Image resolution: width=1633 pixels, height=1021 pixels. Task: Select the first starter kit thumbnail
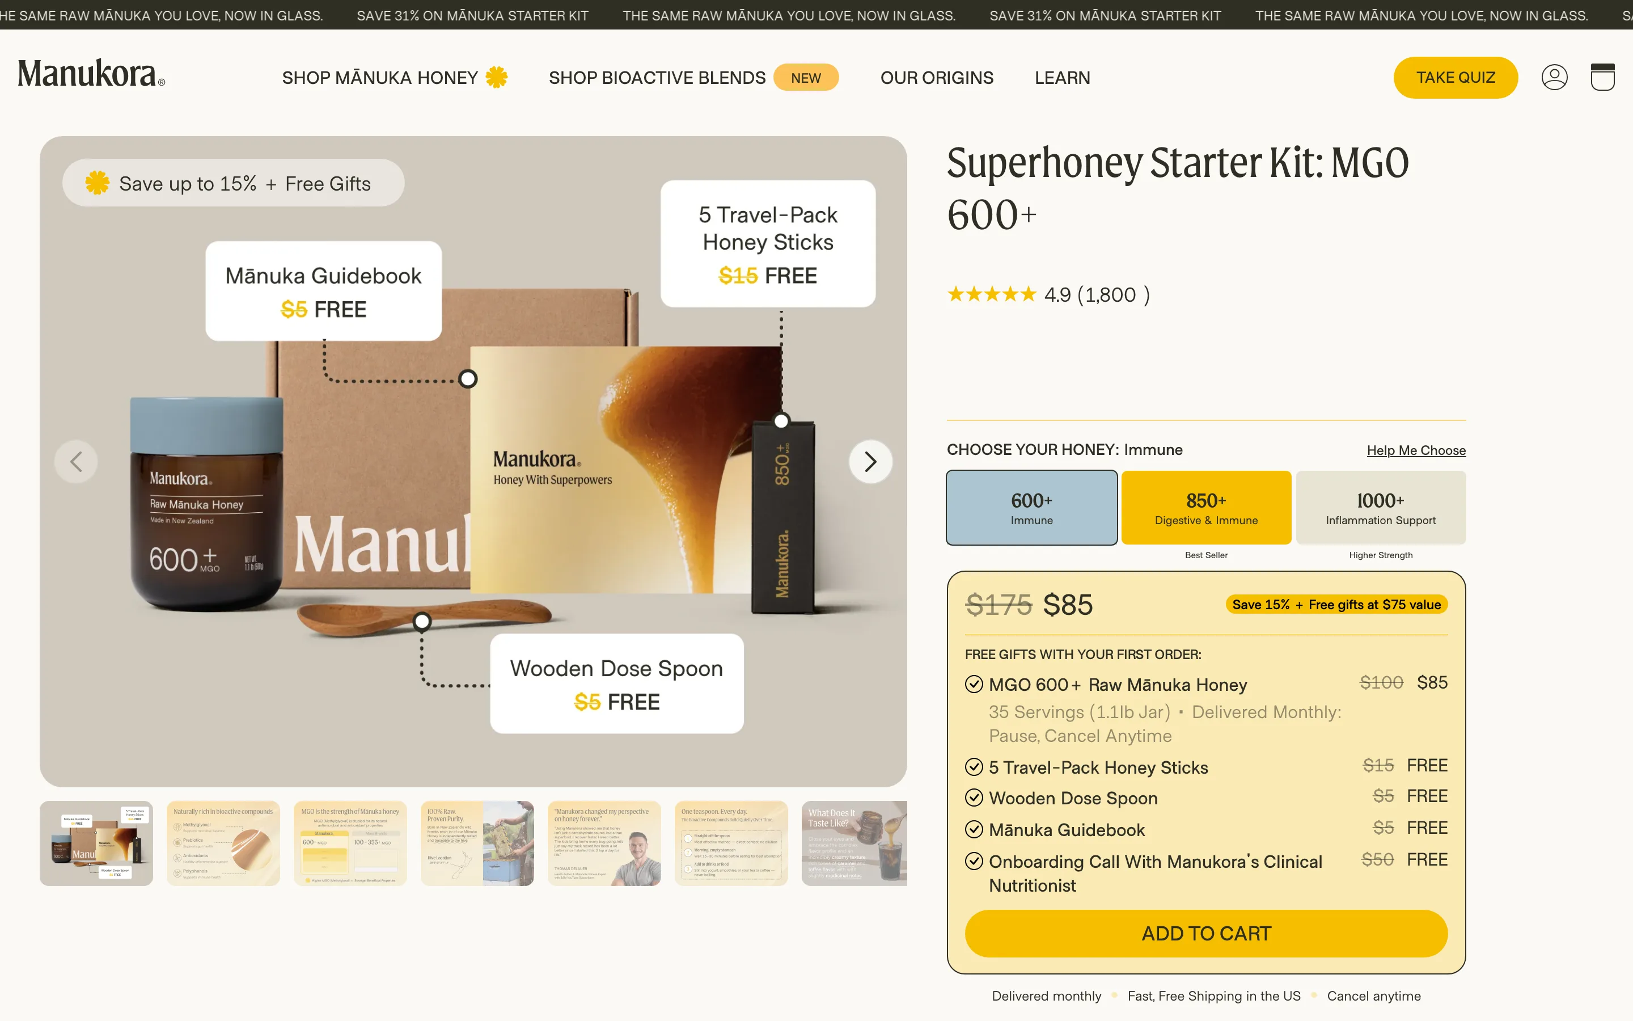pos(96,843)
